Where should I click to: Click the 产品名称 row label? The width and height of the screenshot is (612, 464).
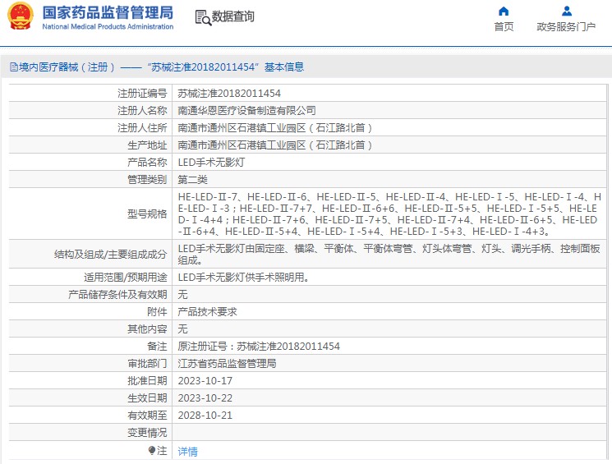147,162
